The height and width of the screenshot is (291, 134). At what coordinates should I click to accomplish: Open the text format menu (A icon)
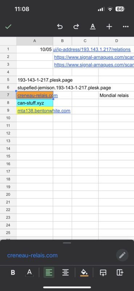(x=93, y=27)
